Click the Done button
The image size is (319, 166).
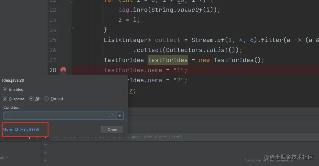(112, 130)
